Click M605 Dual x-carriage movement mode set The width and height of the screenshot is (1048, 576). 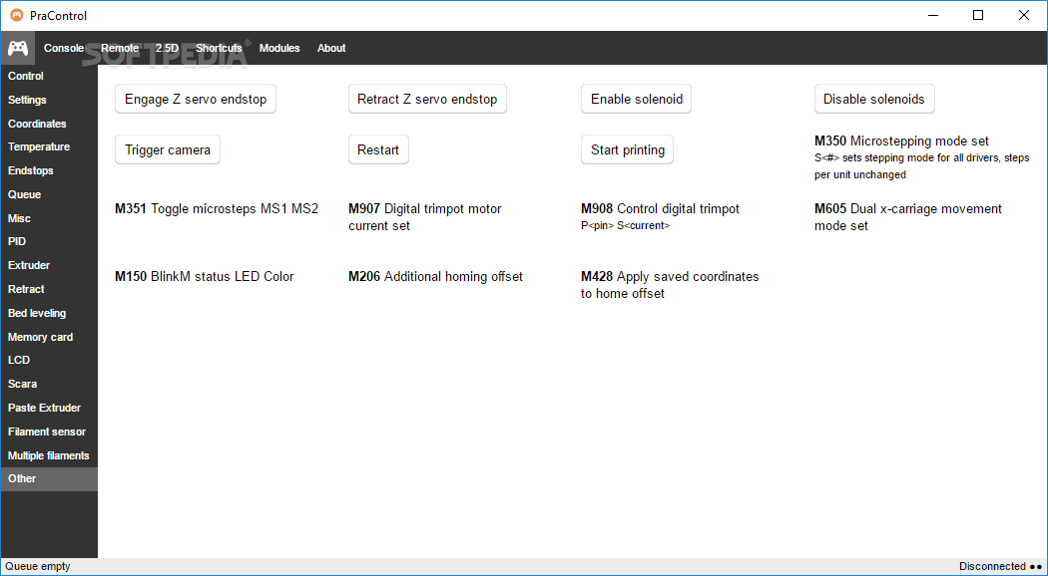click(908, 217)
